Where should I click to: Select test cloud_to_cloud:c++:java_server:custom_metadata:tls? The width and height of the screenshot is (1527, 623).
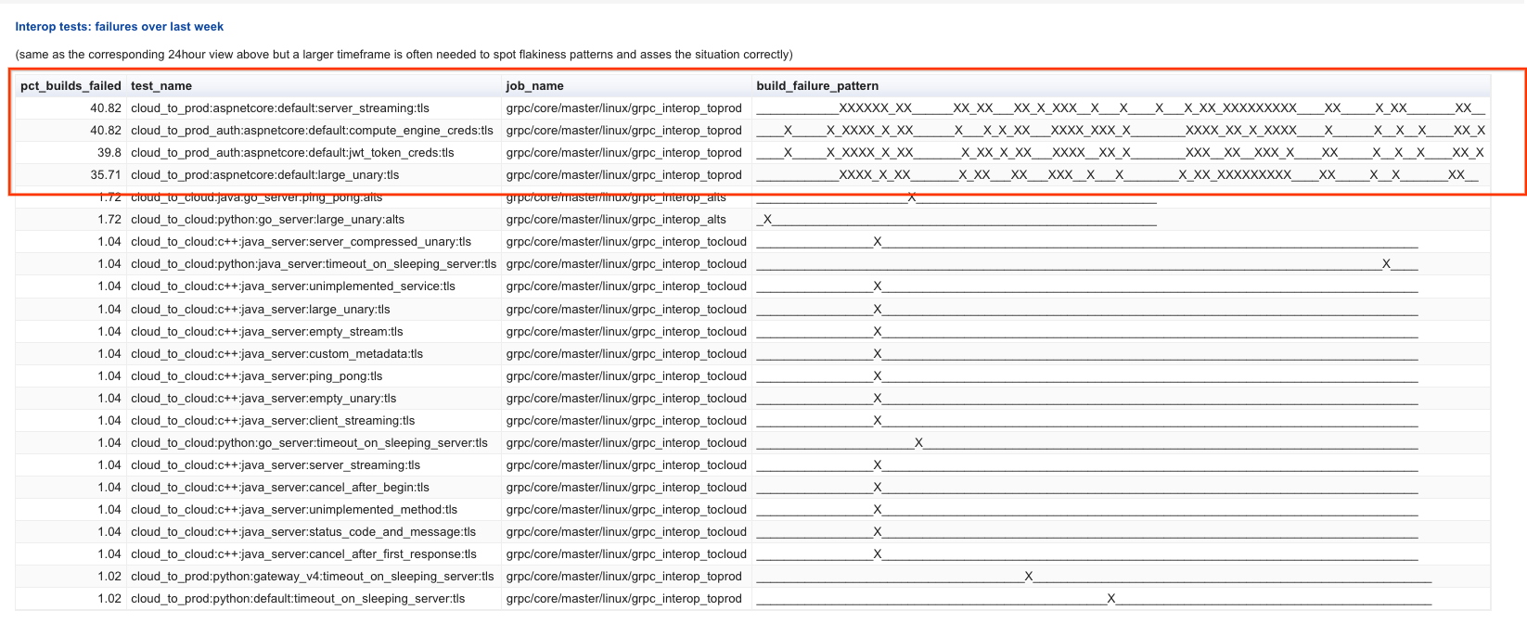[277, 354]
